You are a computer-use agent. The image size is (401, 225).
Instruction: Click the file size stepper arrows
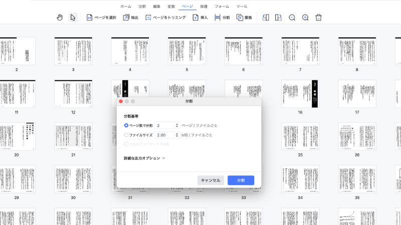click(177, 135)
